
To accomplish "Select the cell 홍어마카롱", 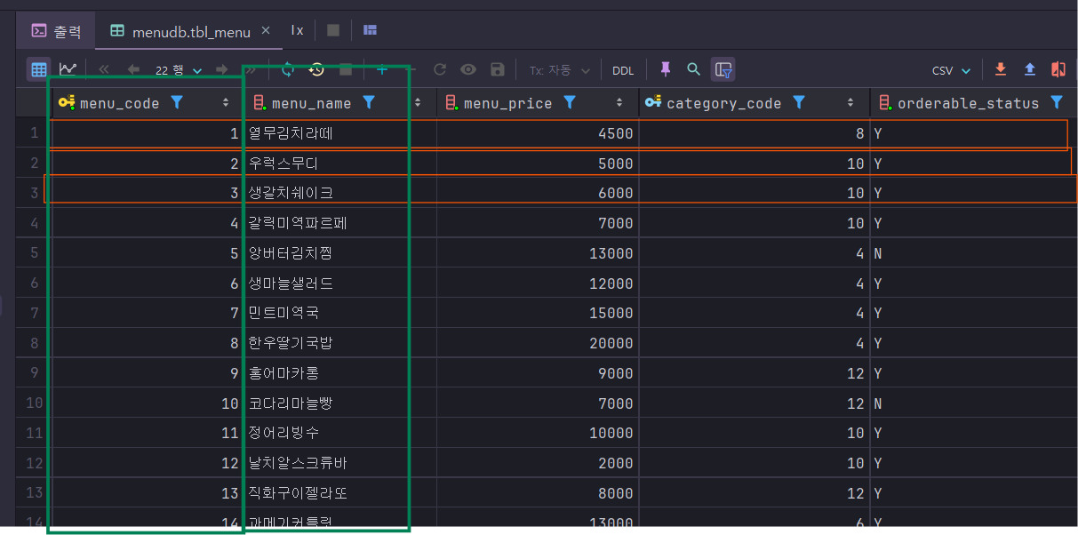I will click(340, 373).
